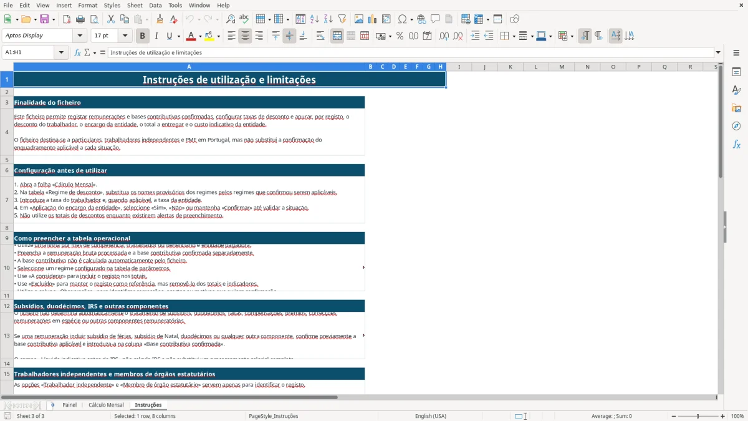Viewport: 748px width, 421px height.
Task: Apply the red font color swatch
Action: pos(191,36)
